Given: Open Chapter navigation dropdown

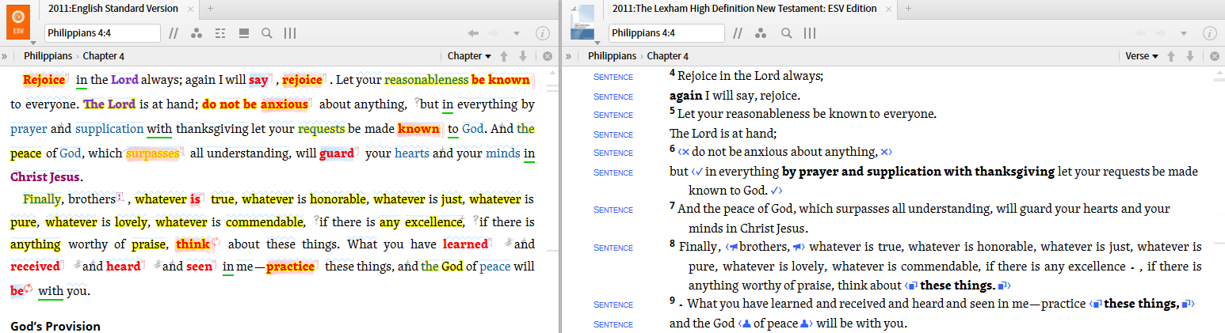Looking at the screenshot, I should click(x=469, y=56).
